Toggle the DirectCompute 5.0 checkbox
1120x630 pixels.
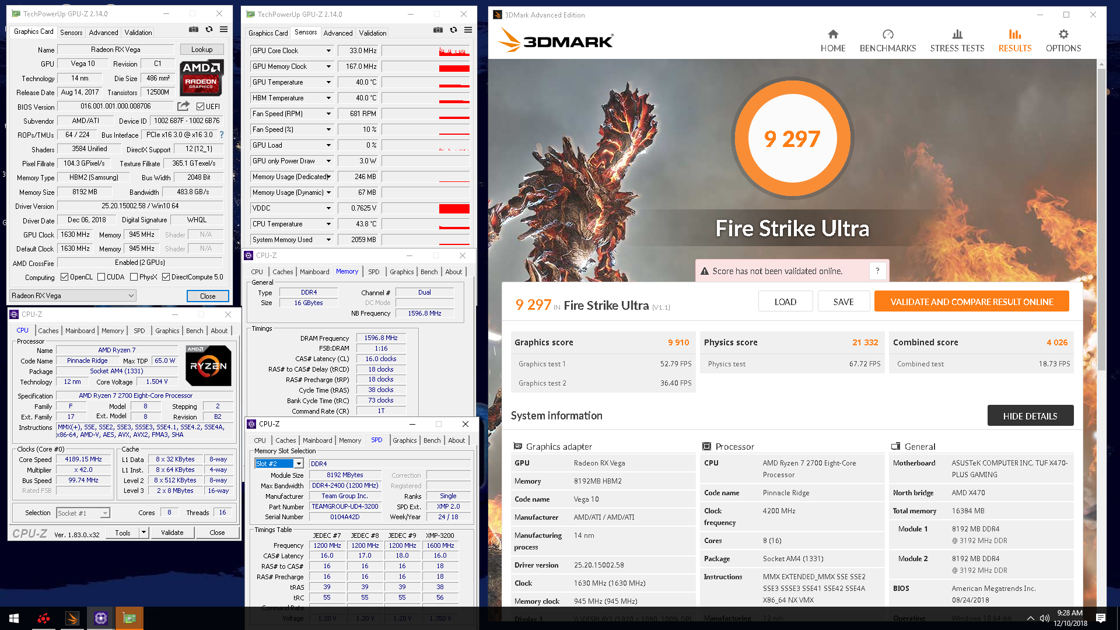pyautogui.click(x=166, y=277)
